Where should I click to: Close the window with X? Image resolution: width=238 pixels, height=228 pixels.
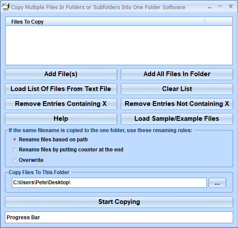[231, 7]
